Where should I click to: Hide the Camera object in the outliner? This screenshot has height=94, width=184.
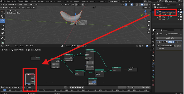(x=179, y=15)
